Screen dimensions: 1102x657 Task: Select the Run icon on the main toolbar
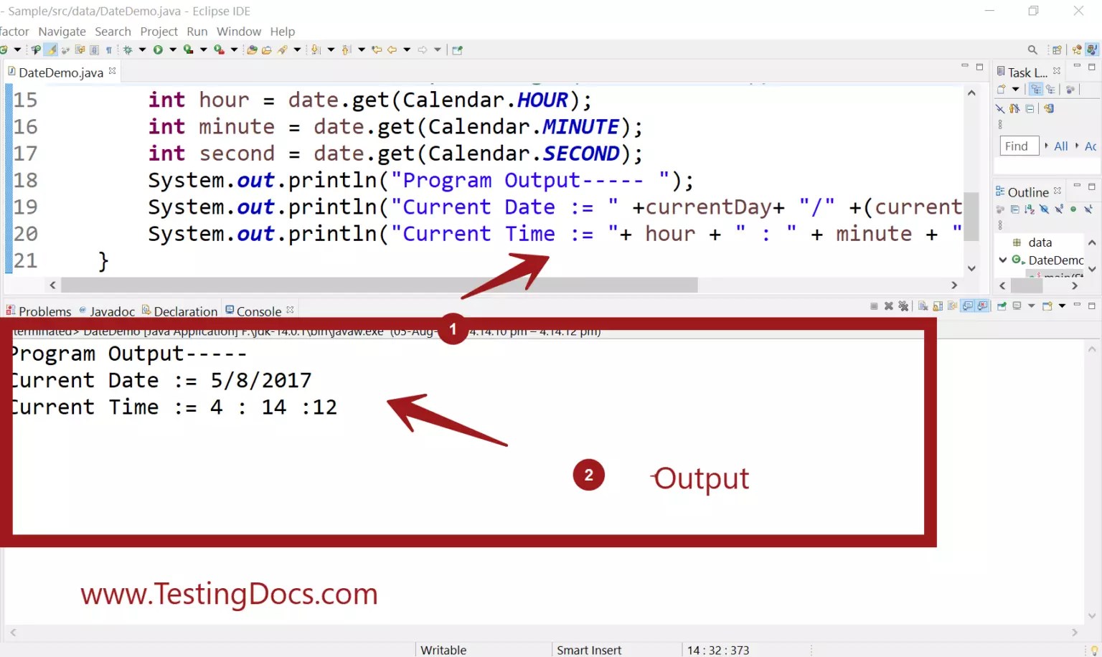159,49
